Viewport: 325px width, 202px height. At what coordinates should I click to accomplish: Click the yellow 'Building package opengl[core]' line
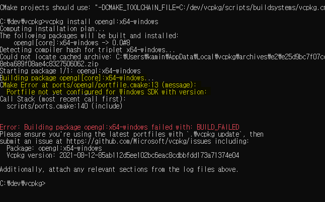click(x=77, y=78)
